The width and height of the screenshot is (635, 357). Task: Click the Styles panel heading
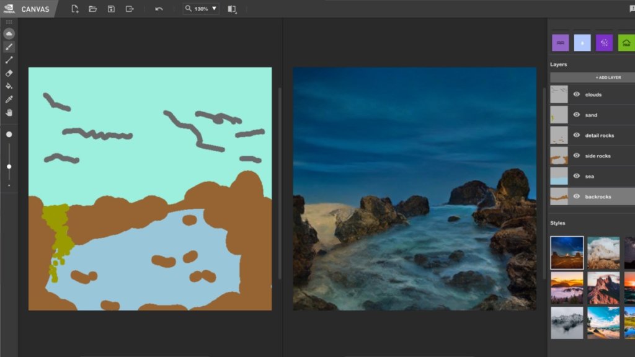tap(557, 223)
